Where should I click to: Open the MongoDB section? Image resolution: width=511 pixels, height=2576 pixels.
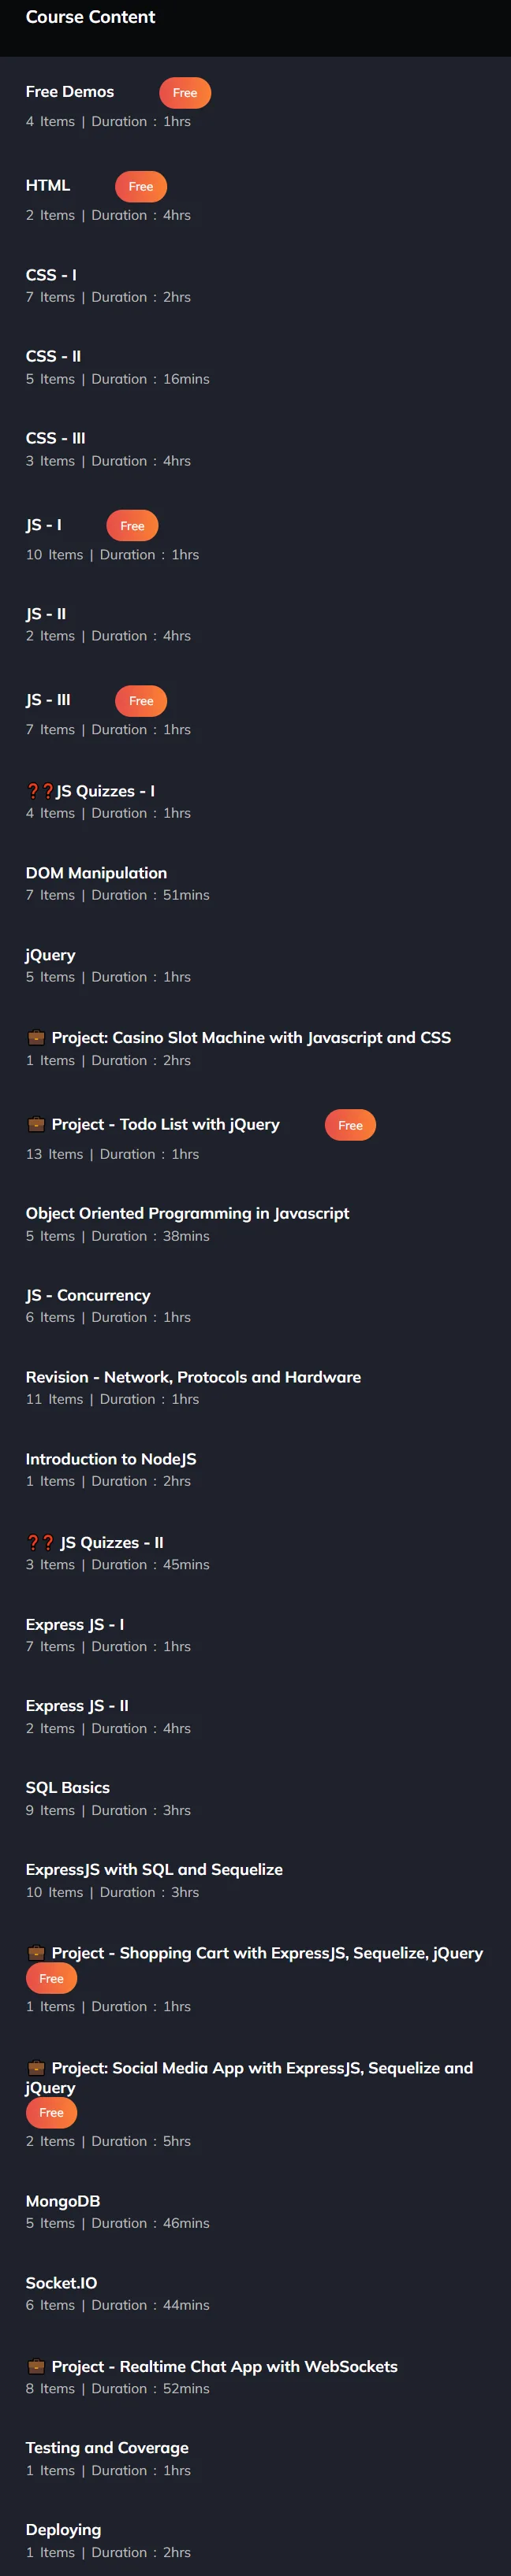coord(255,2211)
